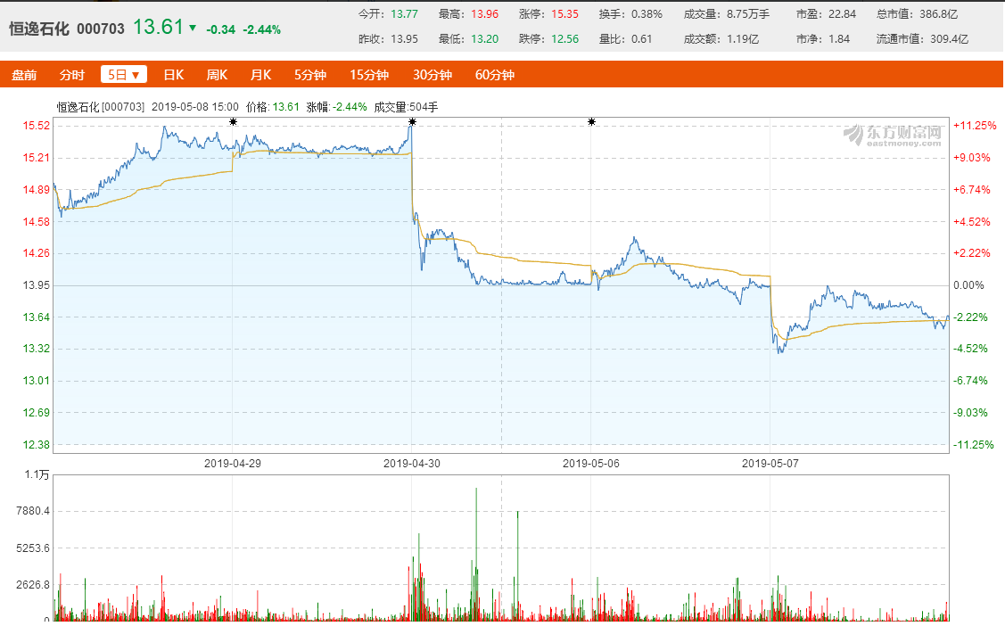The width and height of the screenshot is (1005, 626).
Task: Open the 月K monthly candlestick tab
Action: 261,75
